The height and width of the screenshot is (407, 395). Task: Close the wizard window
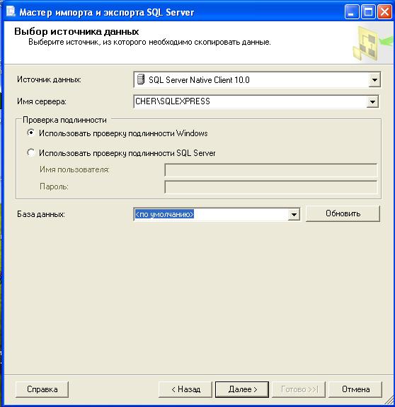click(384, 12)
